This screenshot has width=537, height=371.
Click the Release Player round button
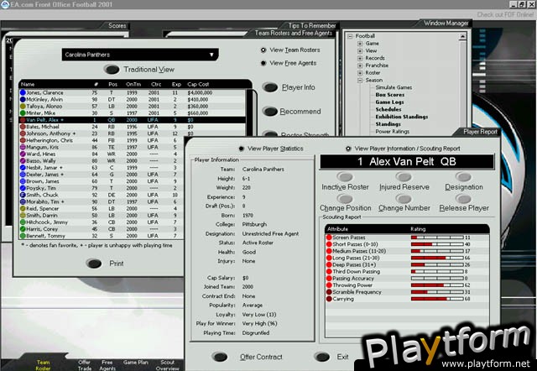[463, 199]
